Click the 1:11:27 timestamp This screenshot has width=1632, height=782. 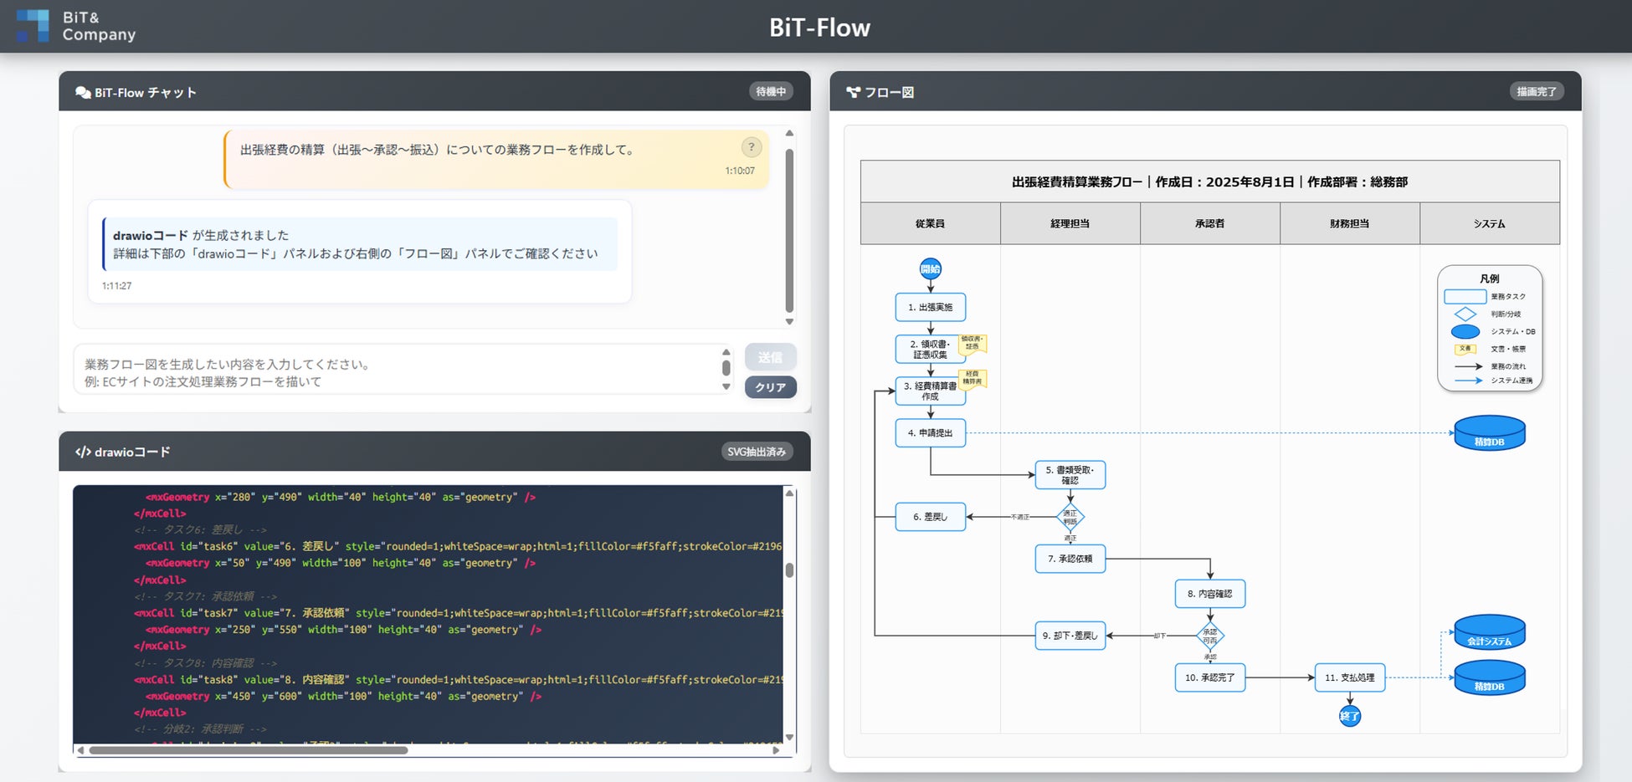click(116, 286)
